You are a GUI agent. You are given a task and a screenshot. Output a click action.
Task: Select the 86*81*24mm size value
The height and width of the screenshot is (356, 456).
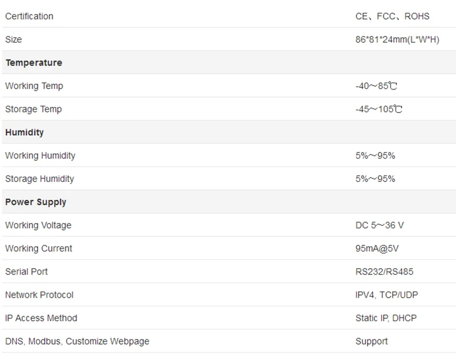click(x=397, y=39)
